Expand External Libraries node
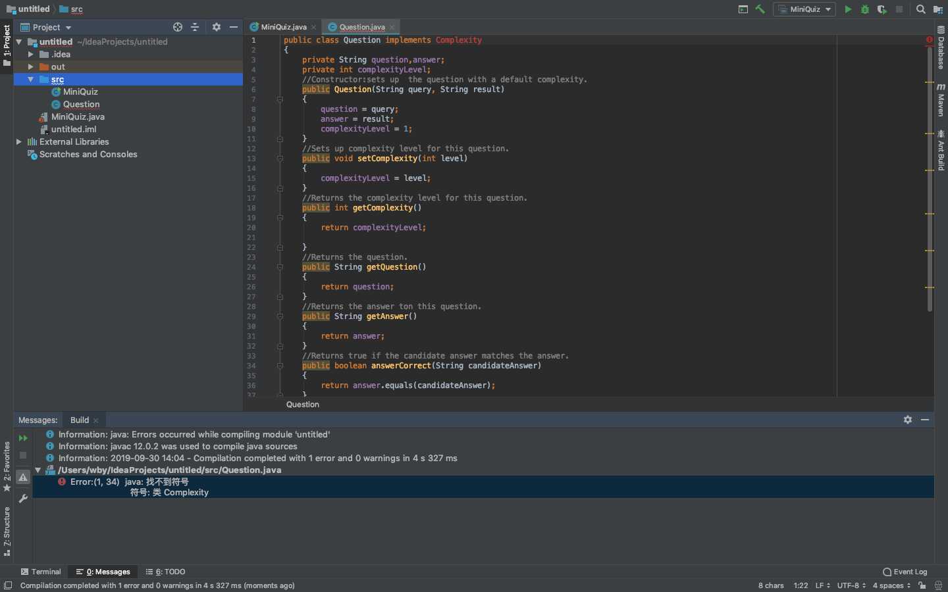 tap(19, 142)
